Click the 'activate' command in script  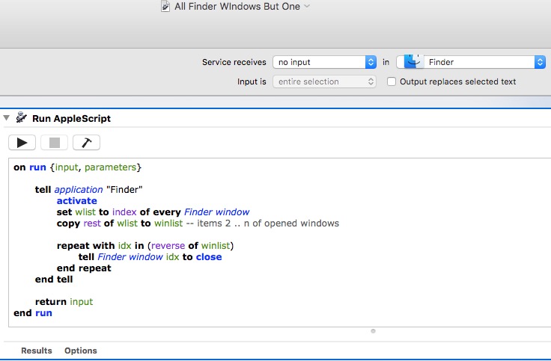point(76,200)
